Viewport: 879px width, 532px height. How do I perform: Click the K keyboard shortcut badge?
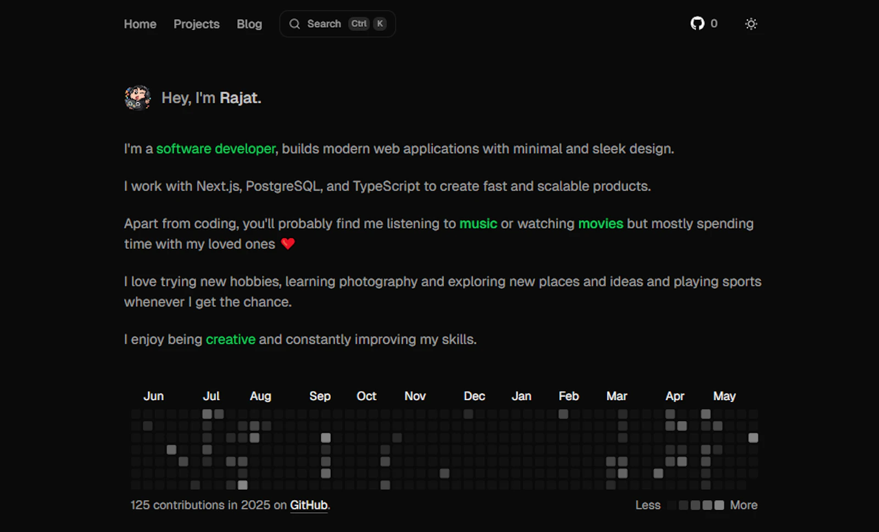tap(380, 24)
